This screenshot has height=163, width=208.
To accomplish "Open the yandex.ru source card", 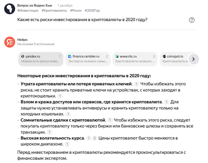I will point(41,59).
